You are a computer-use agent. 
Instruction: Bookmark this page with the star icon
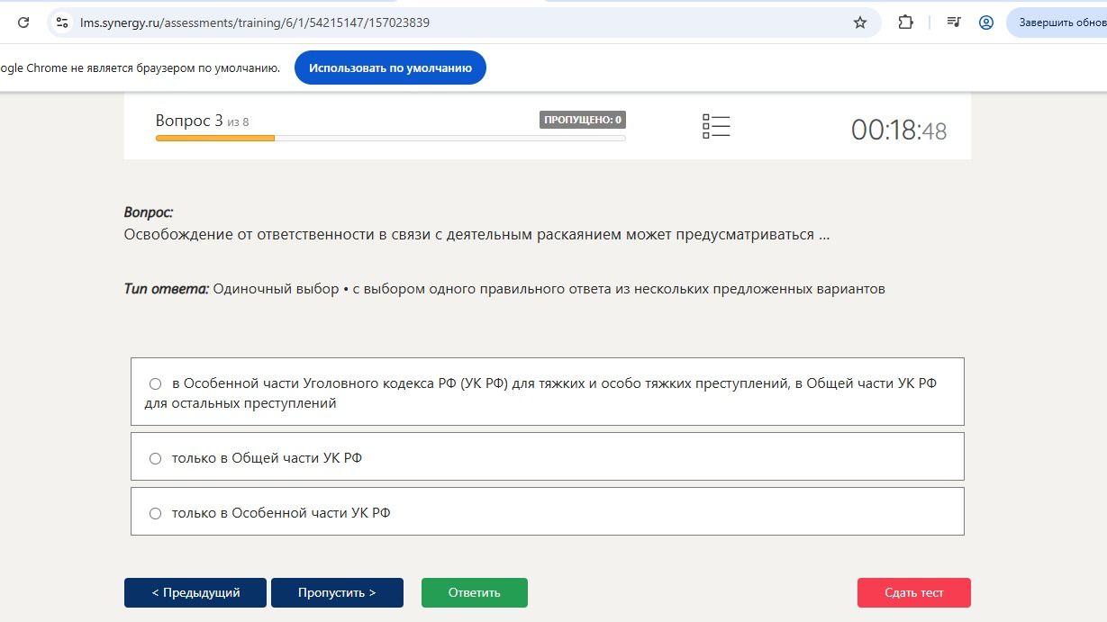click(860, 23)
